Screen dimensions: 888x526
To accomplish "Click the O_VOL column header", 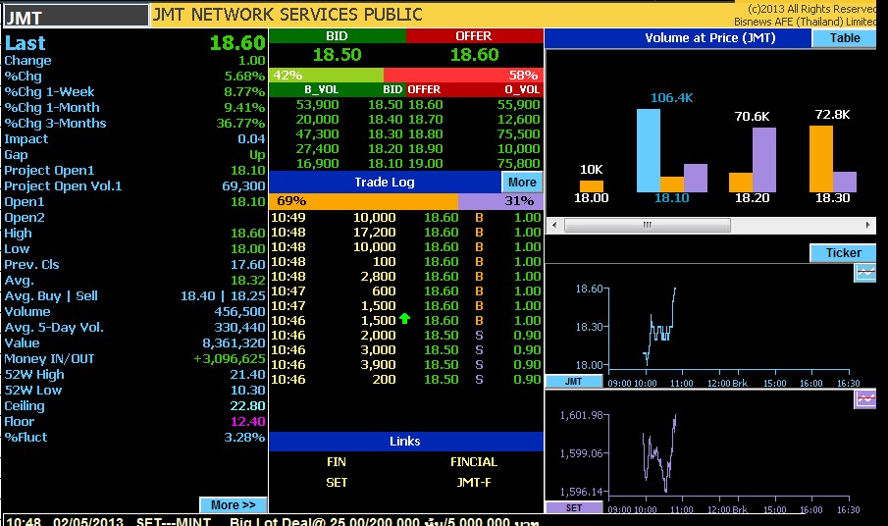I will 522,89.
